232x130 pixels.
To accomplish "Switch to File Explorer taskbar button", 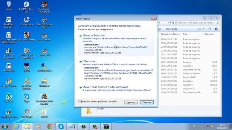I will pos(28,126).
